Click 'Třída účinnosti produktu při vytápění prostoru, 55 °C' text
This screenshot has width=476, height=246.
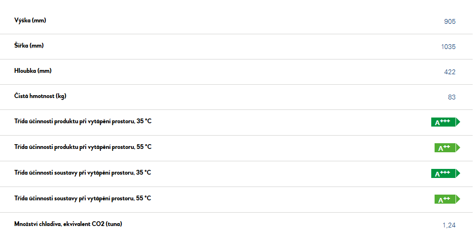coord(83,147)
